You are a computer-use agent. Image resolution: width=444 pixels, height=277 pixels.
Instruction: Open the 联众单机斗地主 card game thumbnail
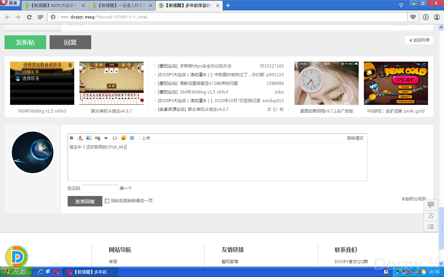coord(111,83)
